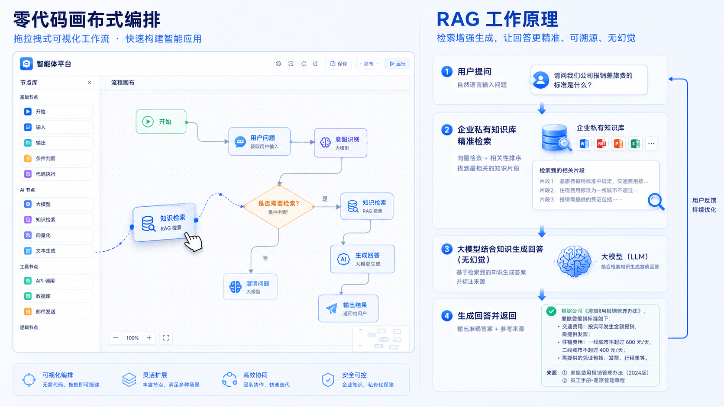Image resolution: width=724 pixels, height=407 pixels.
Task: Click the green check icon in the answer card
Action: click(551, 311)
